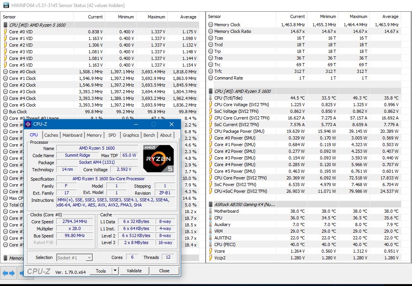
Task: Click the clock icon next to Bus Clock
Action: pyautogui.click(x=5, y=111)
